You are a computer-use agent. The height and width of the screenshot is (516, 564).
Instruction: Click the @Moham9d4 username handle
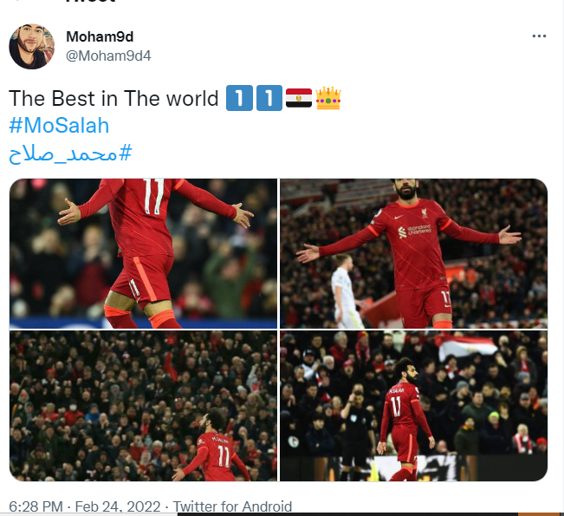[x=108, y=56]
